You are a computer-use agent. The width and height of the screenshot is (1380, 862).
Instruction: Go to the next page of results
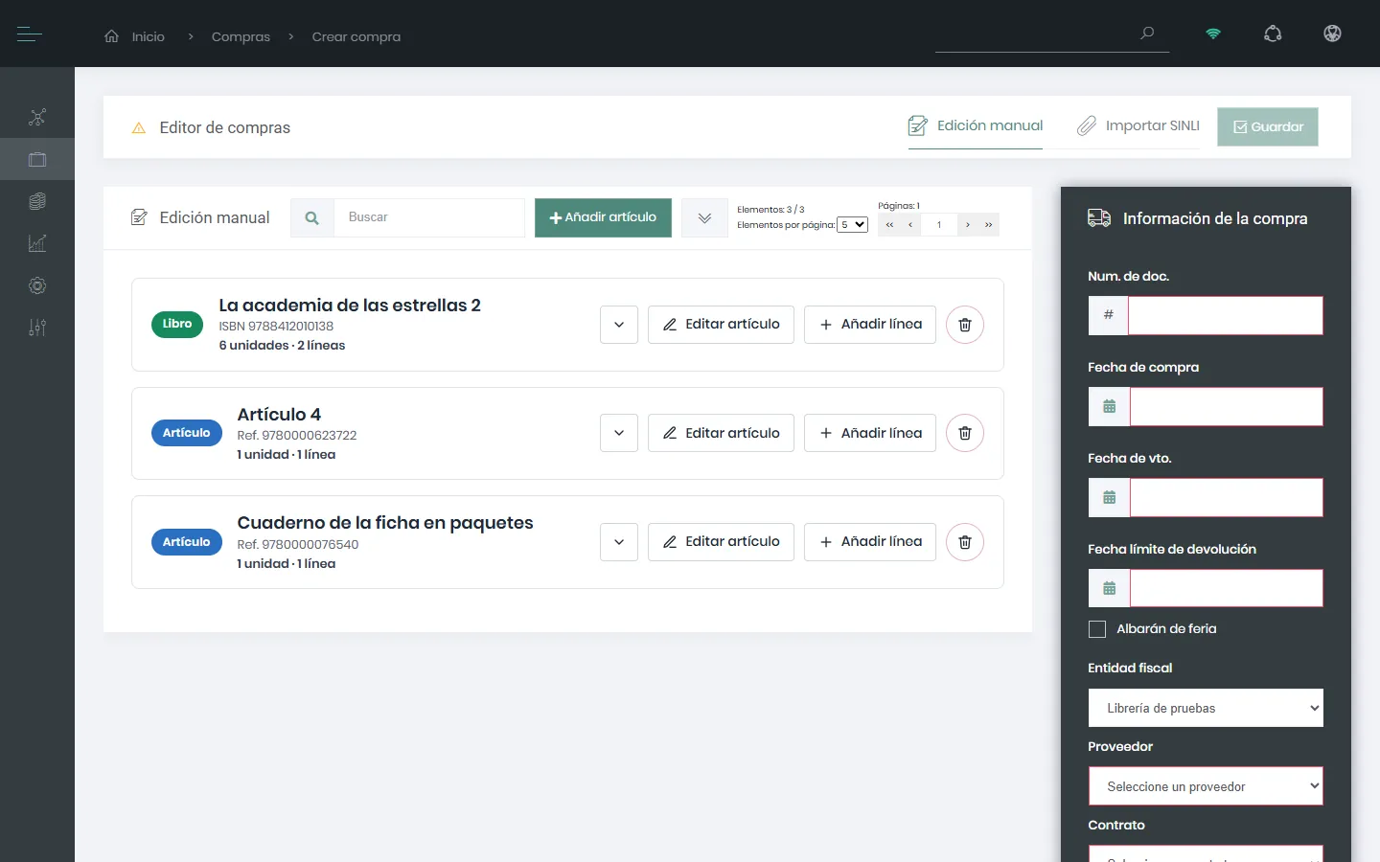968,225
